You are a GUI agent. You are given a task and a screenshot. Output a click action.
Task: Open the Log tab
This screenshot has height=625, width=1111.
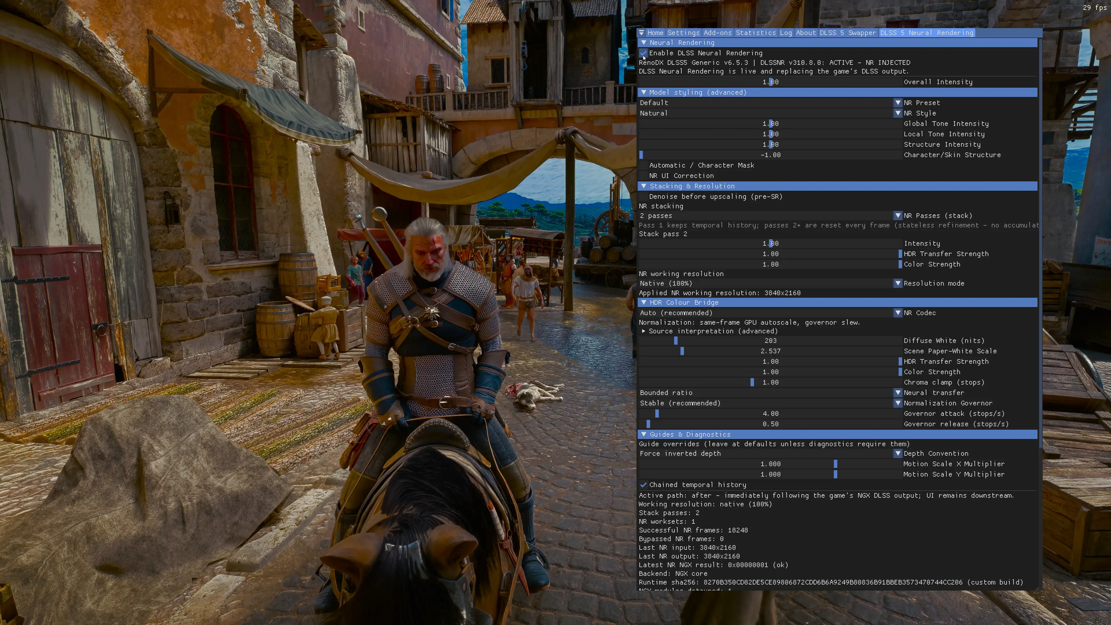point(786,33)
